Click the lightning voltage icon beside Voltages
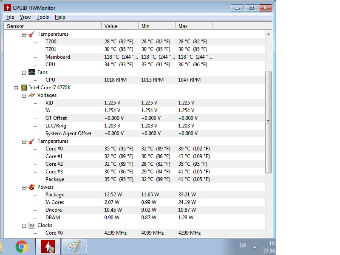This screenshot has width=340, height=255. (31, 95)
